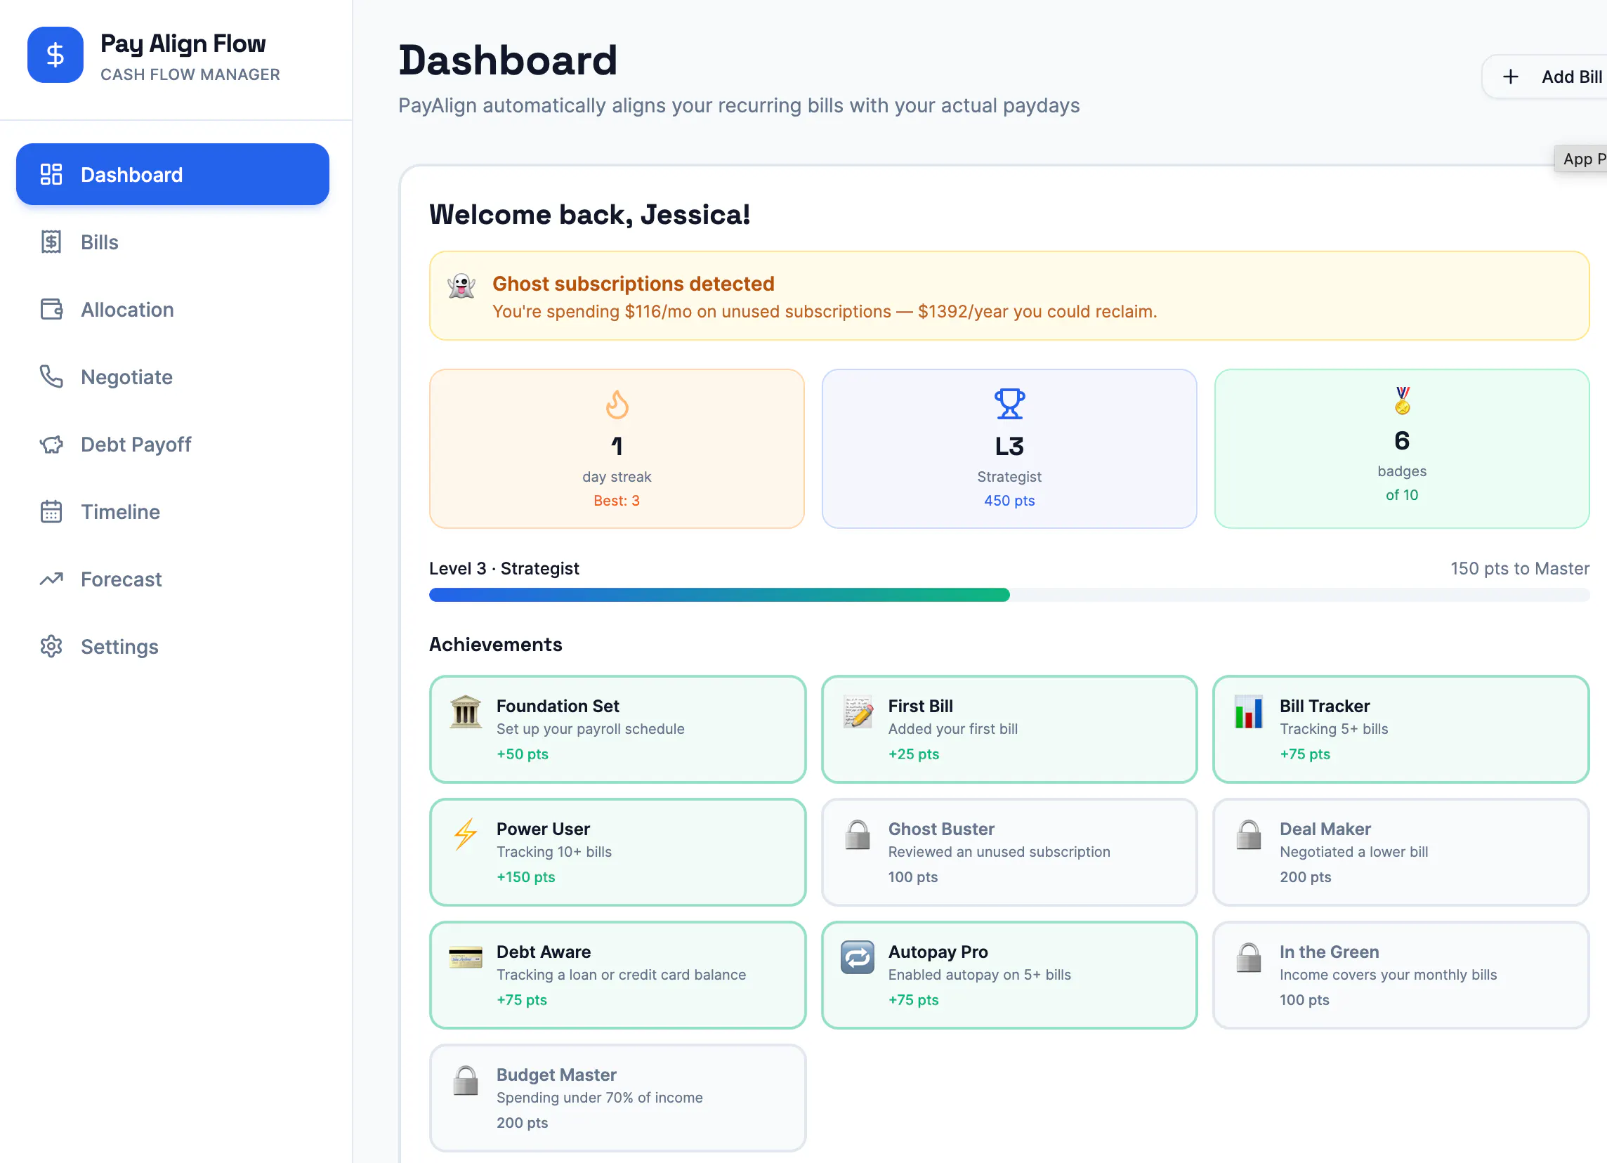Image resolution: width=1607 pixels, height=1163 pixels.
Task: Select the day streak card
Action: 617,448
